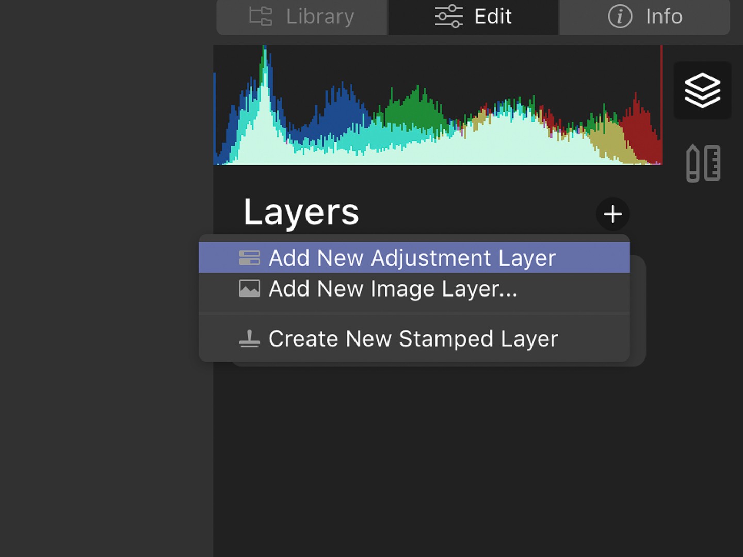Click the Info tab's circled i icon
The image size is (743, 557).
tap(620, 17)
